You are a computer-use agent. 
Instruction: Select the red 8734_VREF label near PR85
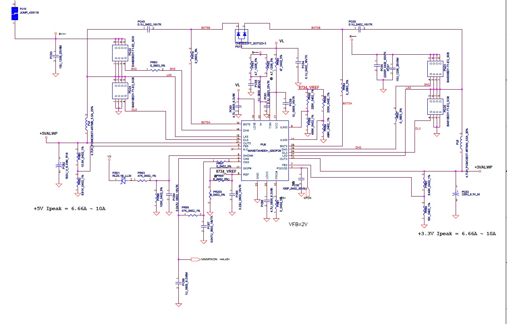pos(309,88)
